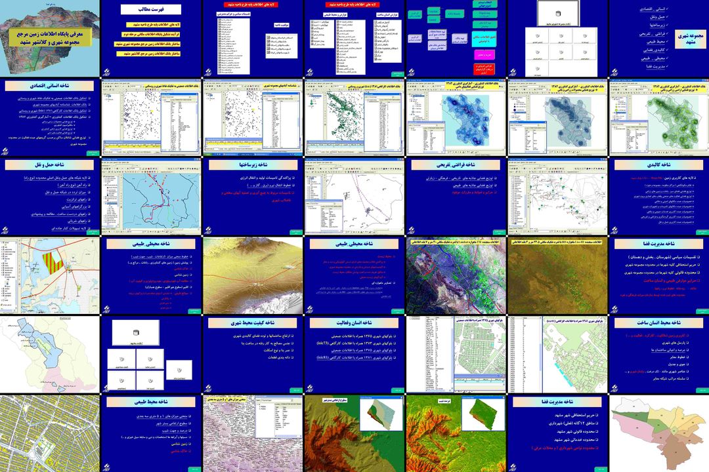Select 'شاخه مدیریت فضا' slide starting 'حریم استحفاظی شهر مشهد'
Screen dimensions: 709x472
[x=557, y=433]
